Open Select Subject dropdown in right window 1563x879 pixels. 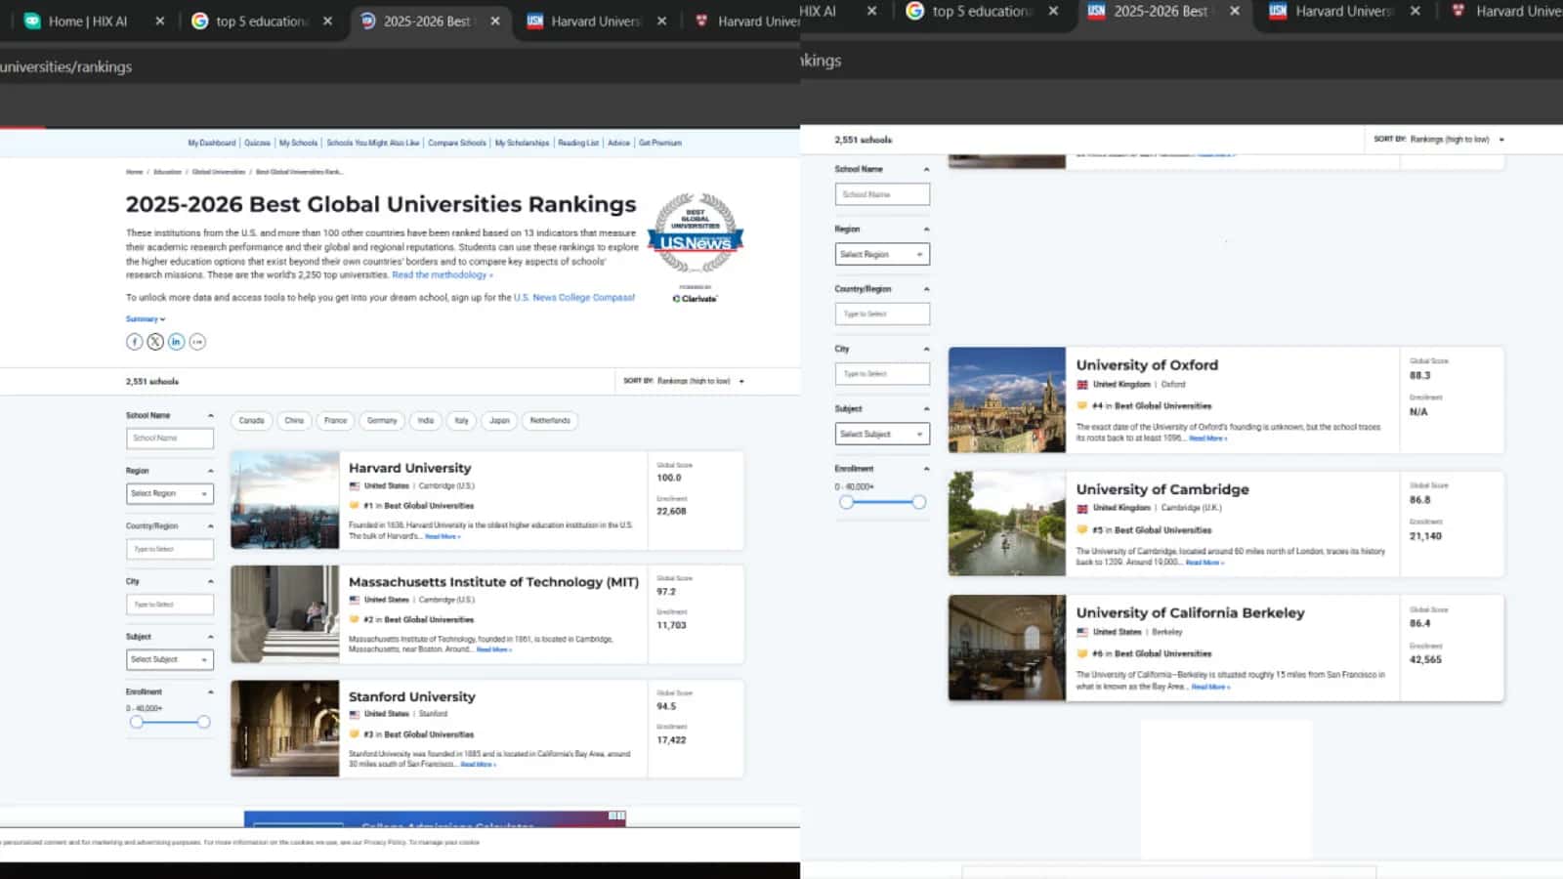(x=882, y=434)
